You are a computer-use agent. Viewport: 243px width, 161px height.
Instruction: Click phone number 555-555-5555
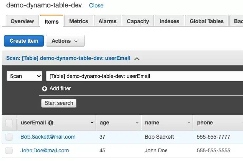click(x=213, y=150)
